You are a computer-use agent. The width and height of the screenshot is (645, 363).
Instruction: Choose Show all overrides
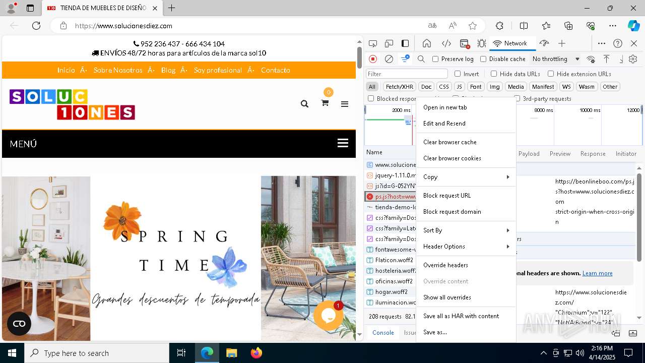point(466,297)
